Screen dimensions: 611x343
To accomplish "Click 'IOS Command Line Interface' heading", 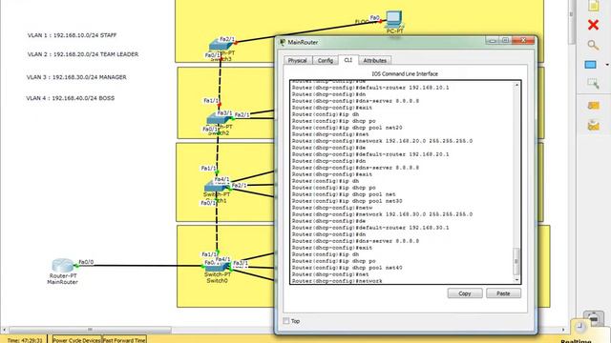I will (x=405, y=74).
